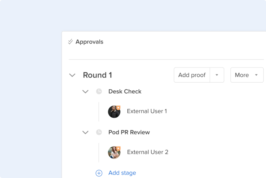The height and width of the screenshot is (178, 266).
Task: Click the clock status icon beside Pod PR Review
Action: click(99, 132)
